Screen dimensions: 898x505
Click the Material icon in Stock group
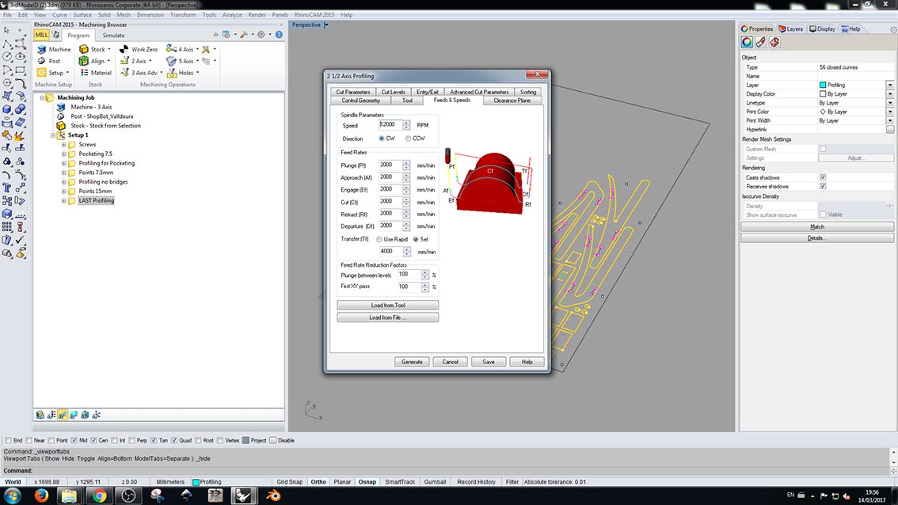(84, 73)
